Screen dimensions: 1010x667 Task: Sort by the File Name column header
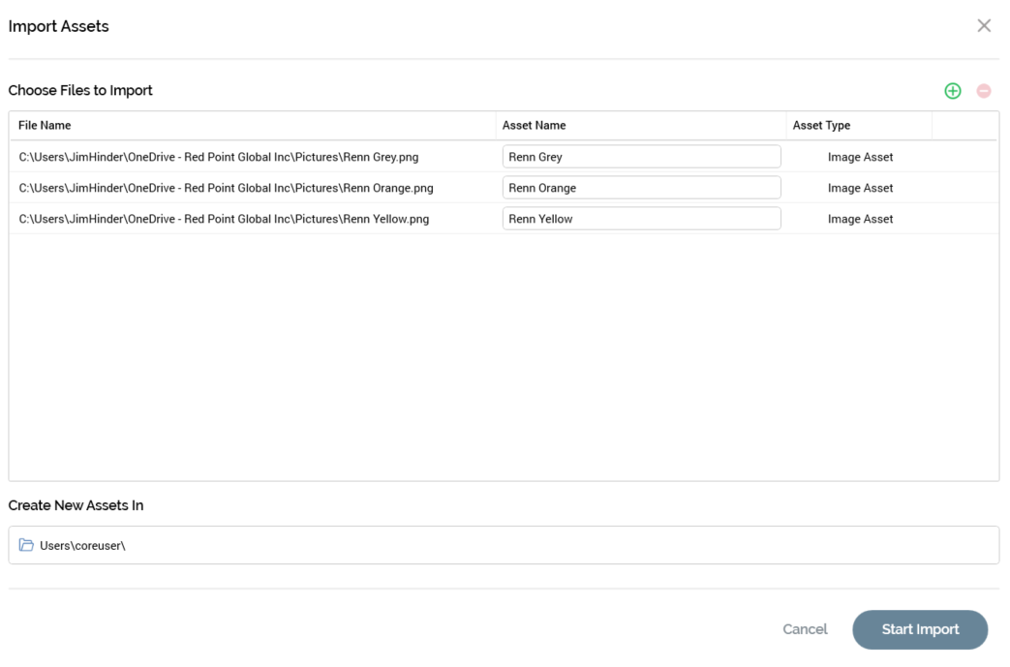(x=45, y=125)
